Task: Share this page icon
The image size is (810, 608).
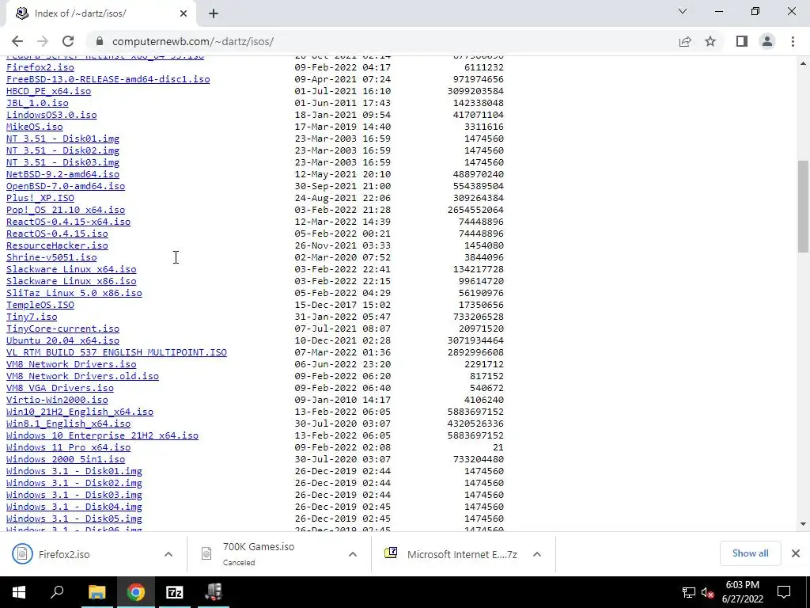Action: [685, 41]
